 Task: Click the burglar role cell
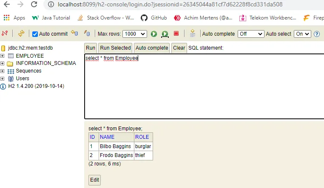[143, 146]
